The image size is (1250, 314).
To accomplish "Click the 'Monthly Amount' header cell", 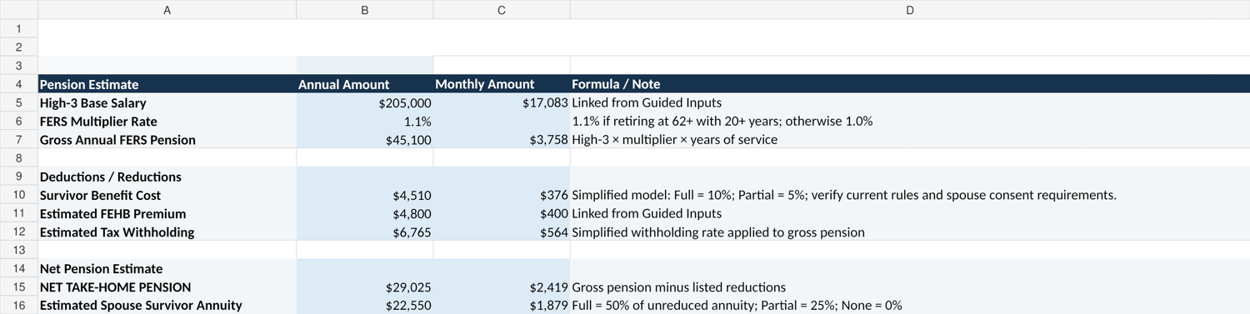I will click(502, 84).
